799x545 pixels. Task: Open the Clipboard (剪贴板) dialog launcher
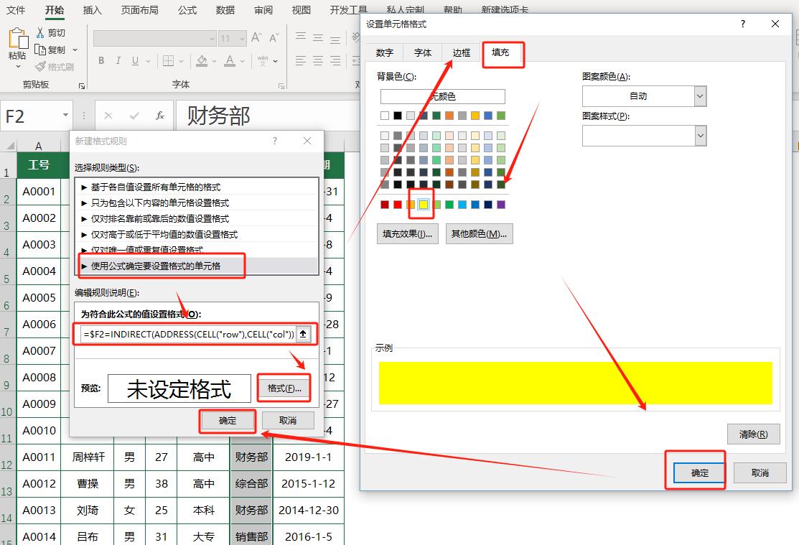point(82,85)
